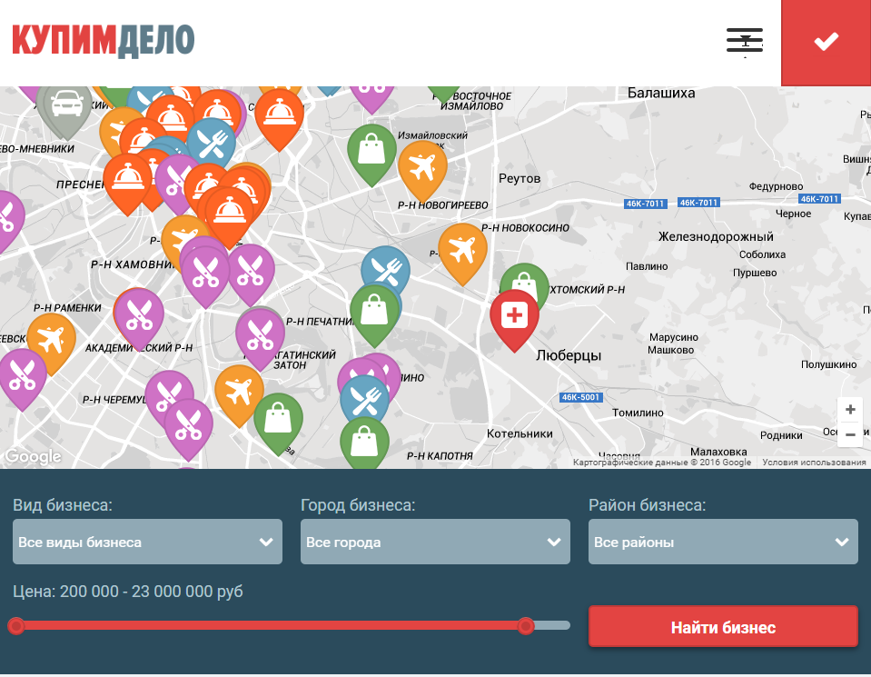Click the Балашиха city label on map

click(661, 93)
